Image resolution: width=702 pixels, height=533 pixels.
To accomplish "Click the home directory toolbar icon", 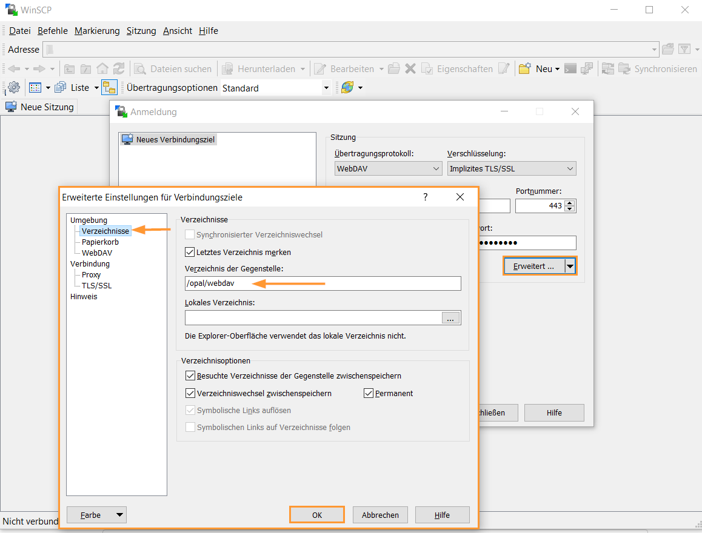I will click(x=102, y=68).
